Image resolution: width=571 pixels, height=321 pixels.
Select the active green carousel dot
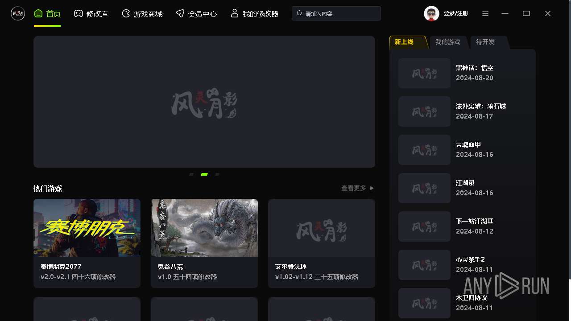(x=204, y=174)
